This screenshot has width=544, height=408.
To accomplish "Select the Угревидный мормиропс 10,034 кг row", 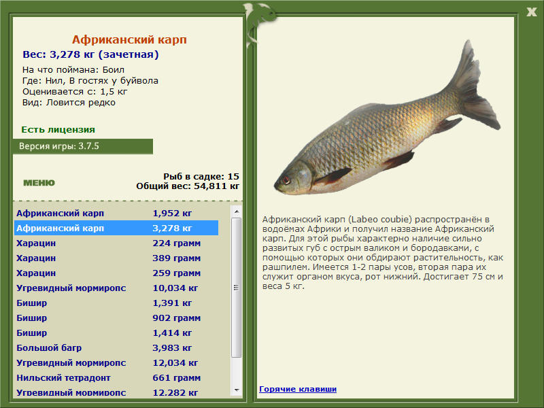I will click(x=116, y=288).
